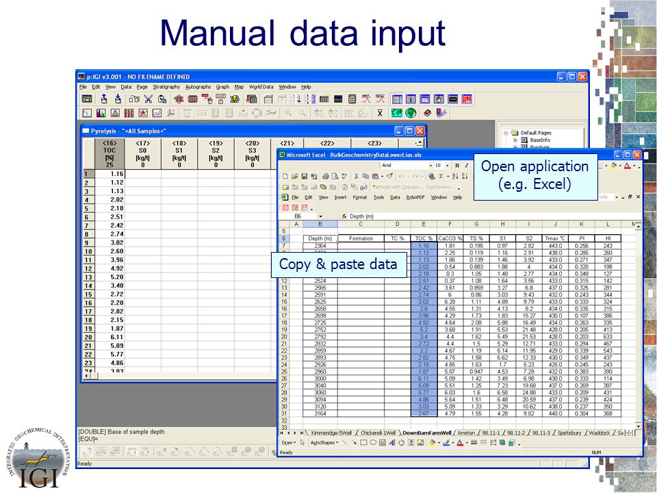Open the Format menu in Excel
This screenshot has height=493, width=657.
click(x=359, y=197)
